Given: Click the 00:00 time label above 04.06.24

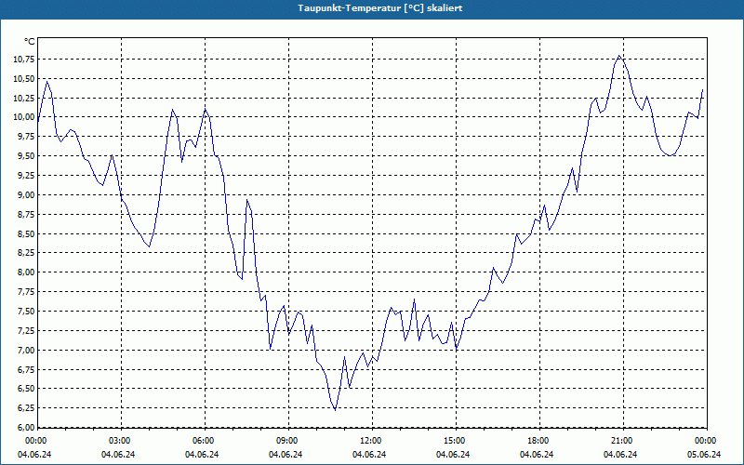Looking at the screenshot, I should pos(35,441).
